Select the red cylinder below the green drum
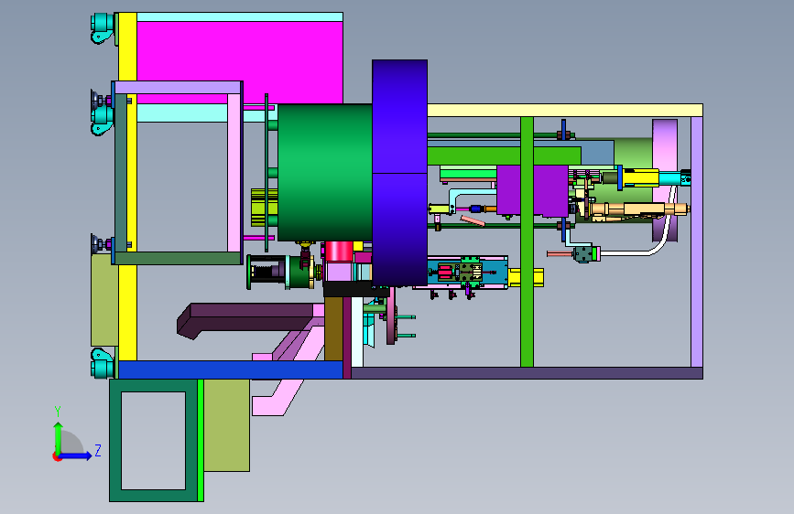Viewport: 794px width, 514px height. [339, 252]
